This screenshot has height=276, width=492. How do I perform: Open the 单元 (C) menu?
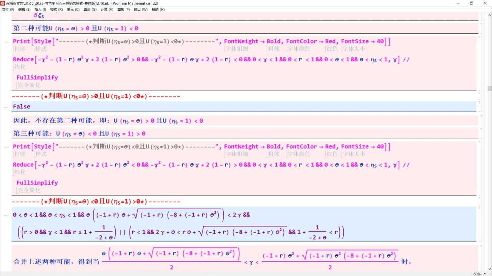click(73, 10)
